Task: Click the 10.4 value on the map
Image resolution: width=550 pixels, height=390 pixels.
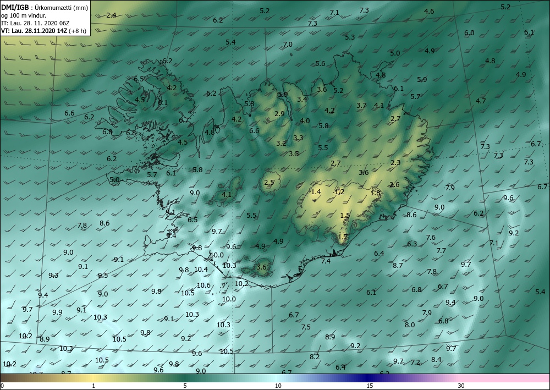Action: click(x=201, y=270)
